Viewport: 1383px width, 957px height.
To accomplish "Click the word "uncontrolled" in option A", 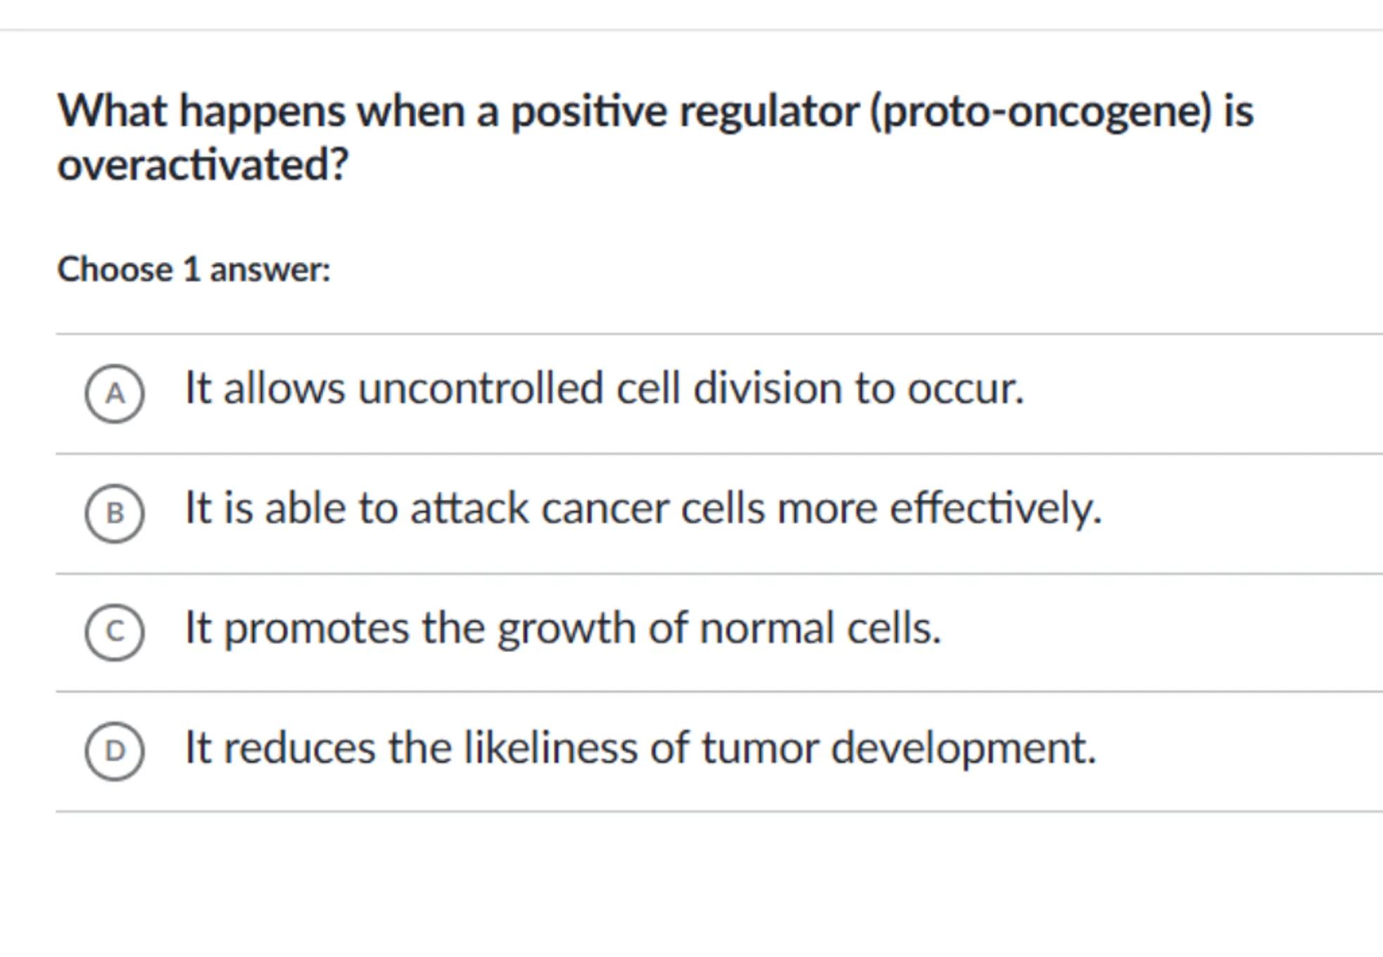I will (x=481, y=388).
